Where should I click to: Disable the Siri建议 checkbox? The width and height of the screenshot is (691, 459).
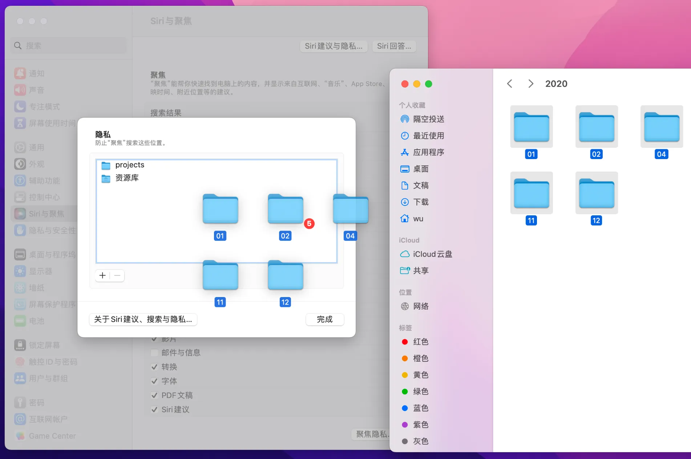coord(154,409)
